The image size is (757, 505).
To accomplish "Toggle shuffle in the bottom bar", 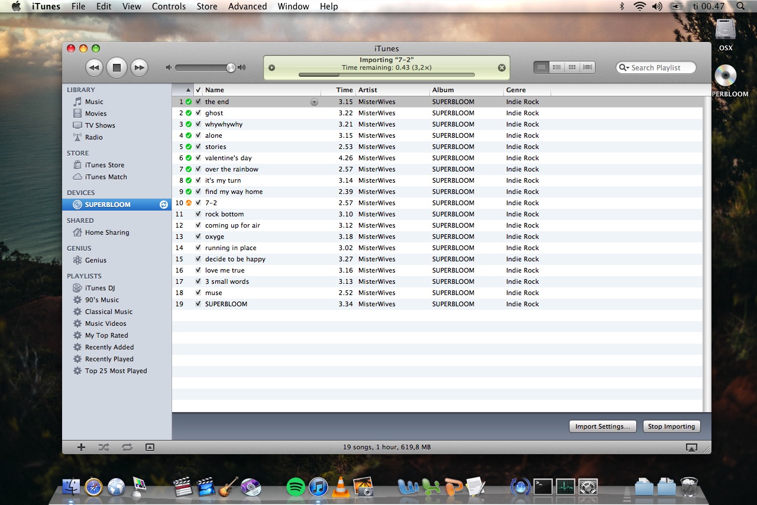I will 104,448.
